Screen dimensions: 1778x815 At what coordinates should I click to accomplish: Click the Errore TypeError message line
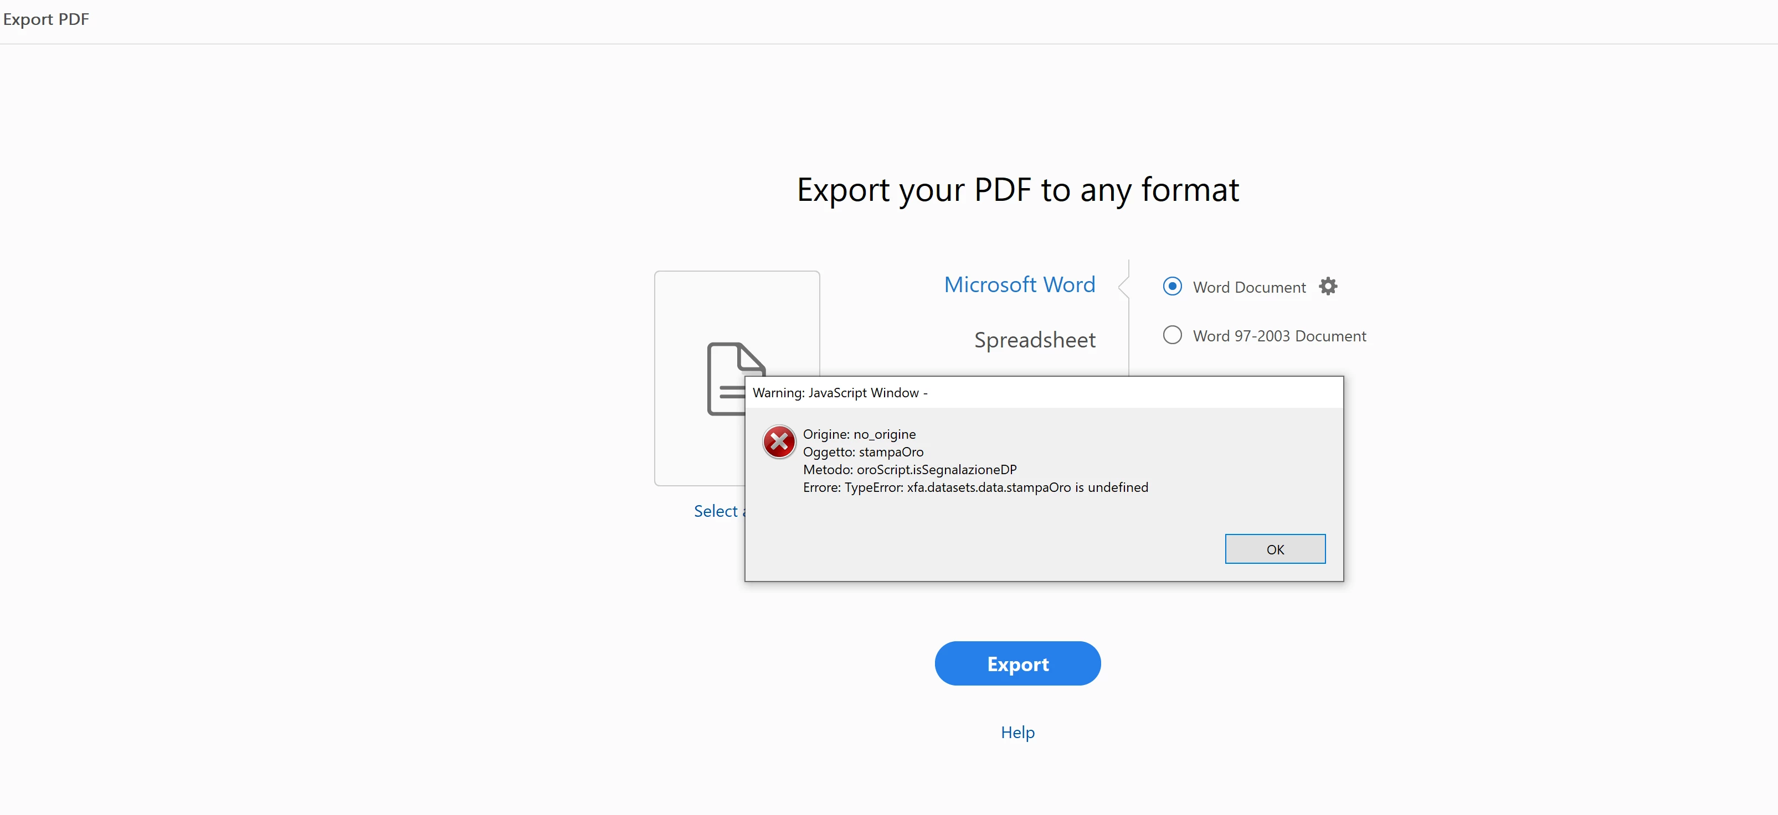pyautogui.click(x=975, y=487)
